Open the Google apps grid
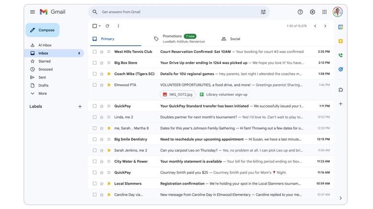This screenshot has width=373, height=209. click(325, 12)
